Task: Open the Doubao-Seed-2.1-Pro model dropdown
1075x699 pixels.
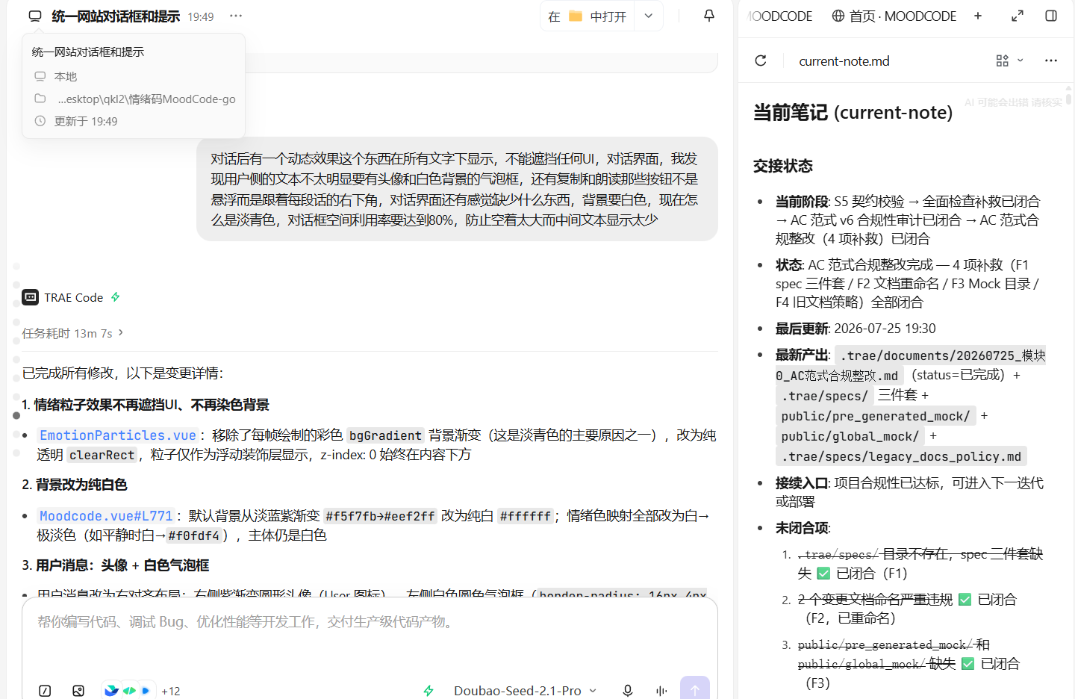Action: (526, 691)
